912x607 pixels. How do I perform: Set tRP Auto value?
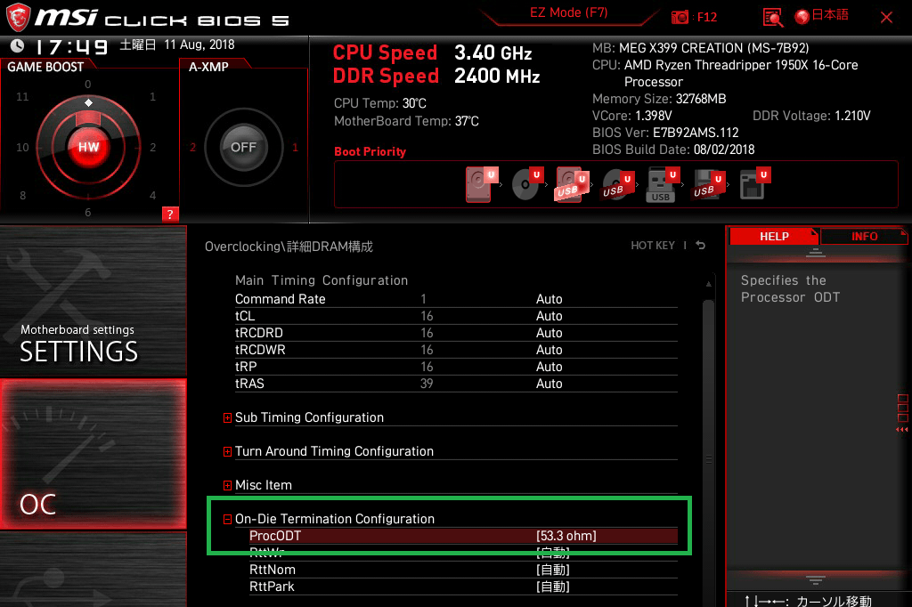pos(549,367)
